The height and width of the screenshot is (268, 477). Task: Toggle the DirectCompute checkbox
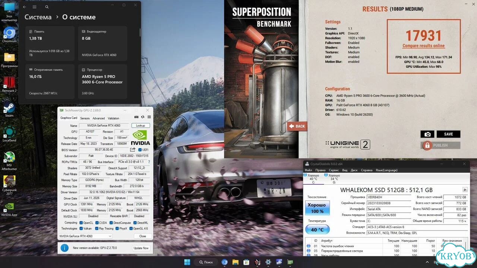(x=111, y=223)
